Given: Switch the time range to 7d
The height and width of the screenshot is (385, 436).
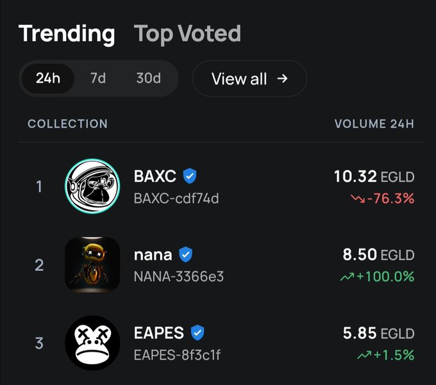Looking at the screenshot, I should [x=98, y=78].
